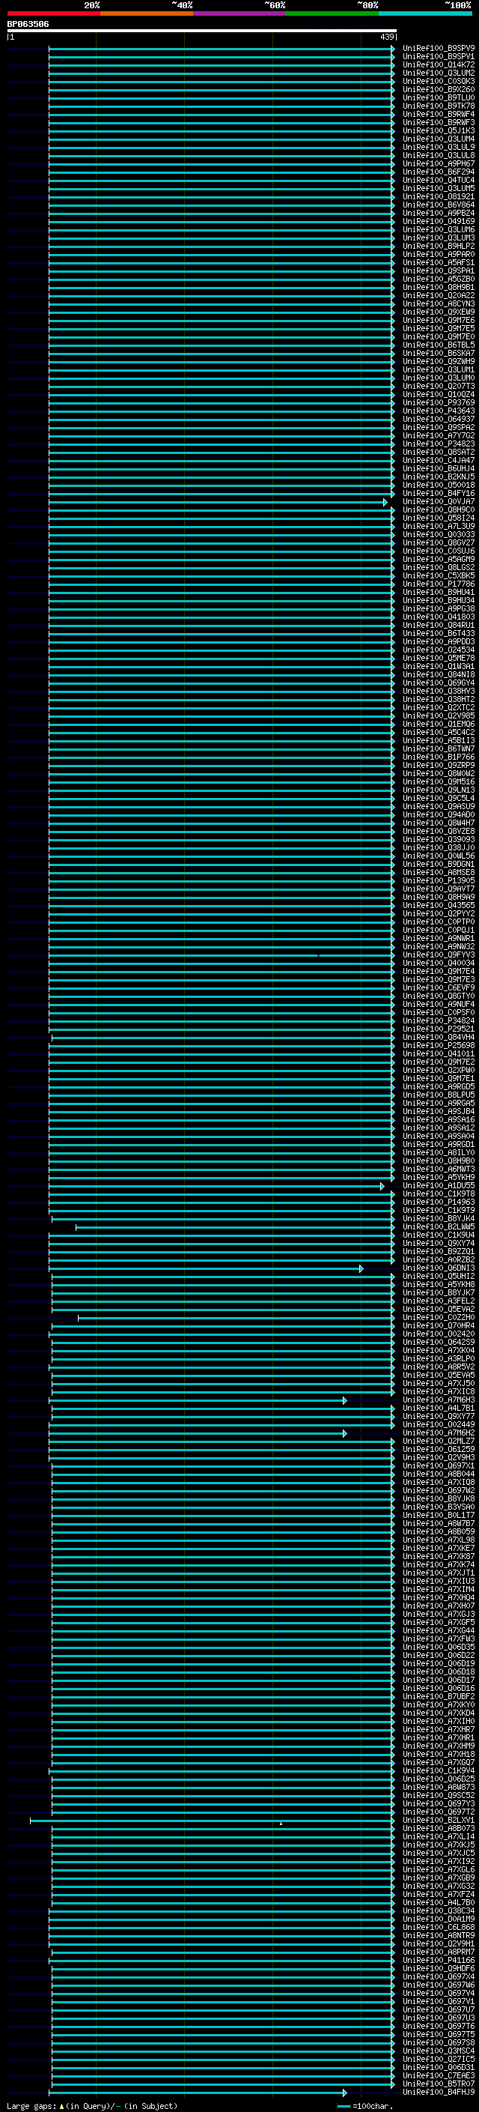
Task: Select hit UniRef100_A5AFS1
Action: [x=439, y=262]
